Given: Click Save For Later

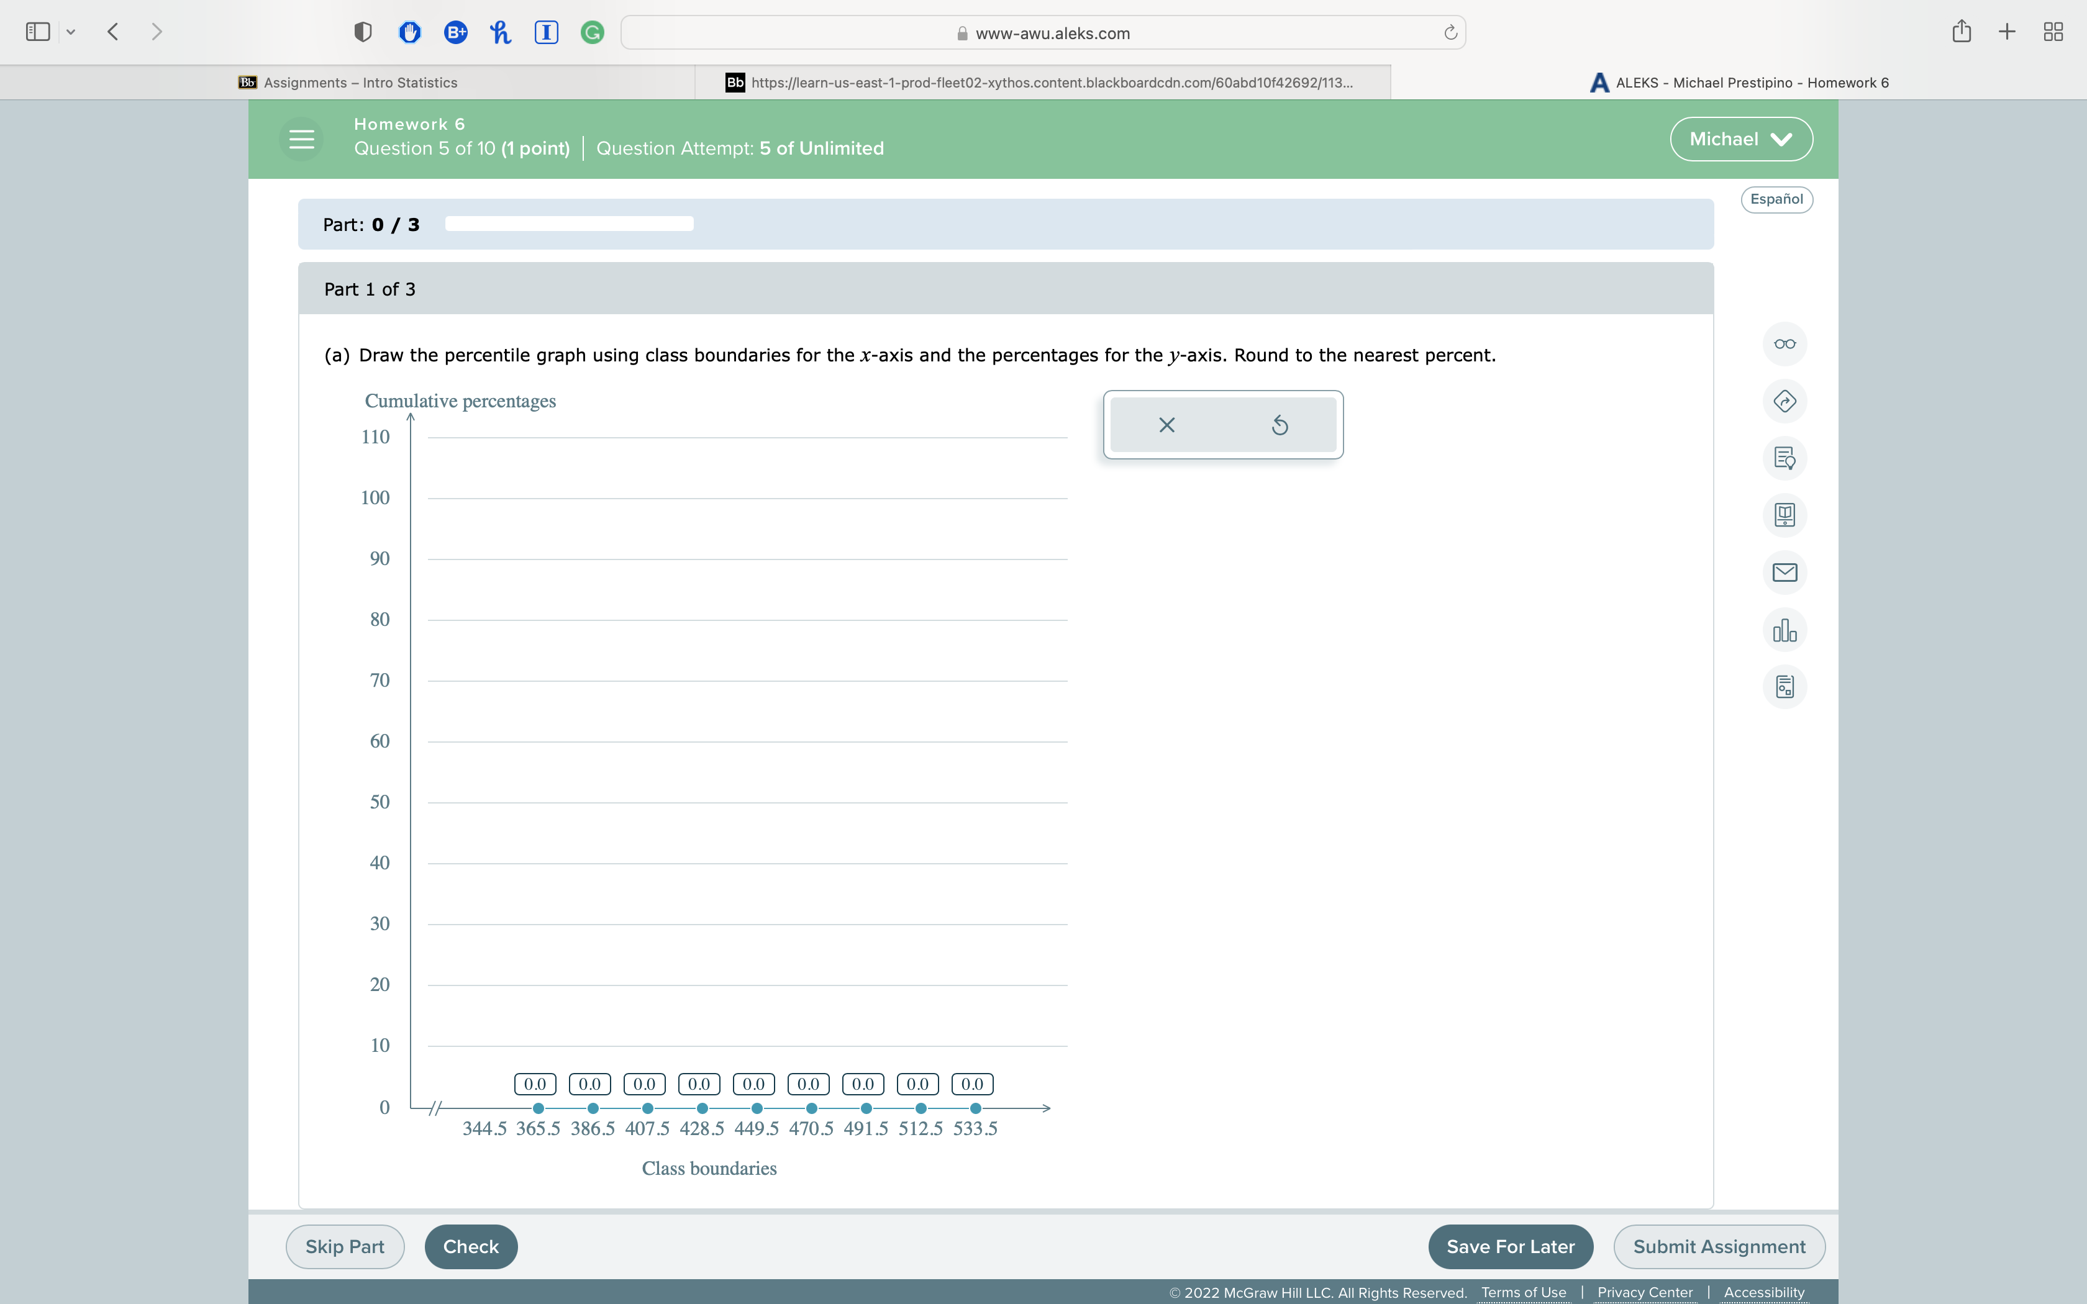Looking at the screenshot, I should coord(1510,1246).
